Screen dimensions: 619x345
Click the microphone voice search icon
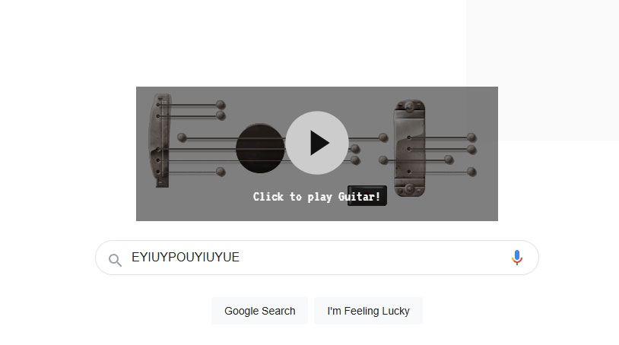pyautogui.click(x=517, y=258)
